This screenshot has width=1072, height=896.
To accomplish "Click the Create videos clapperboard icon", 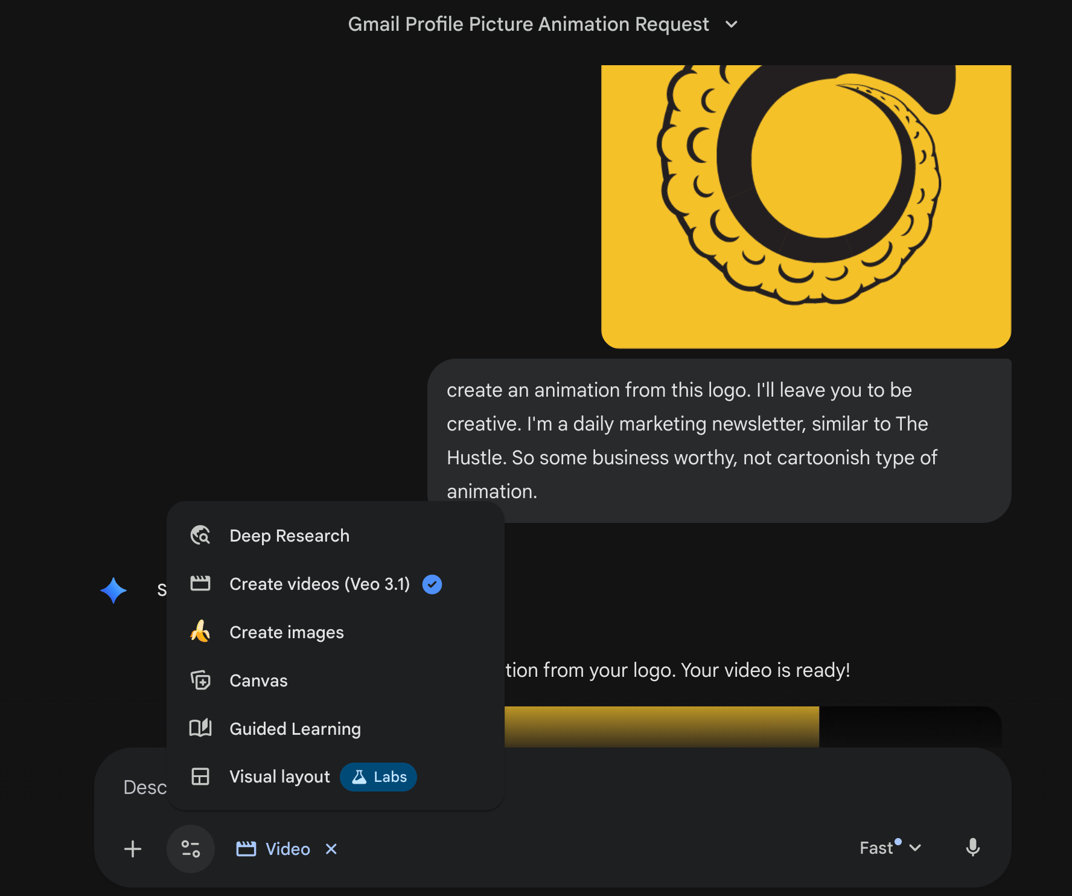I will 200,584.
